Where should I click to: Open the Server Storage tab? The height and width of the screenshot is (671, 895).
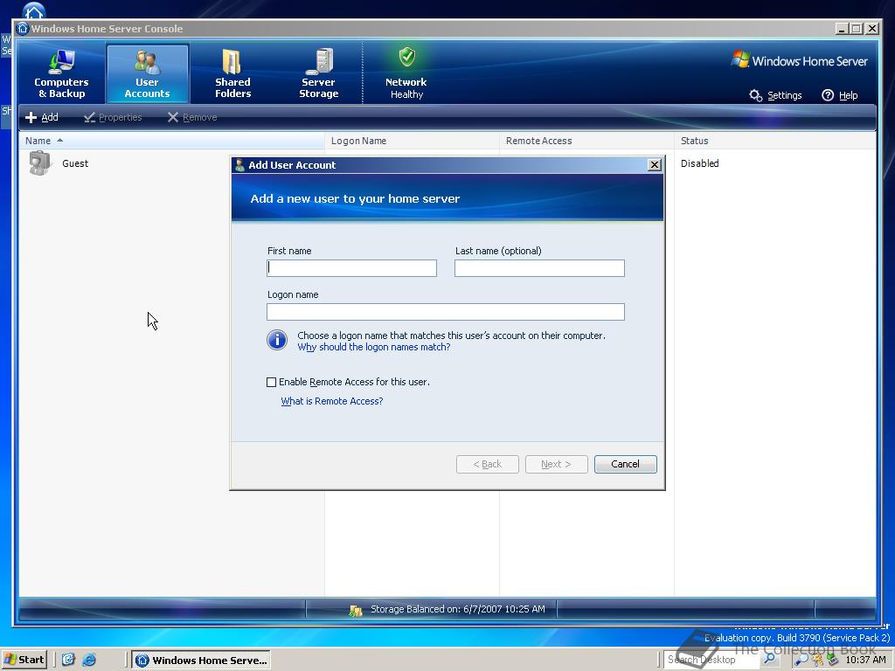318,74
